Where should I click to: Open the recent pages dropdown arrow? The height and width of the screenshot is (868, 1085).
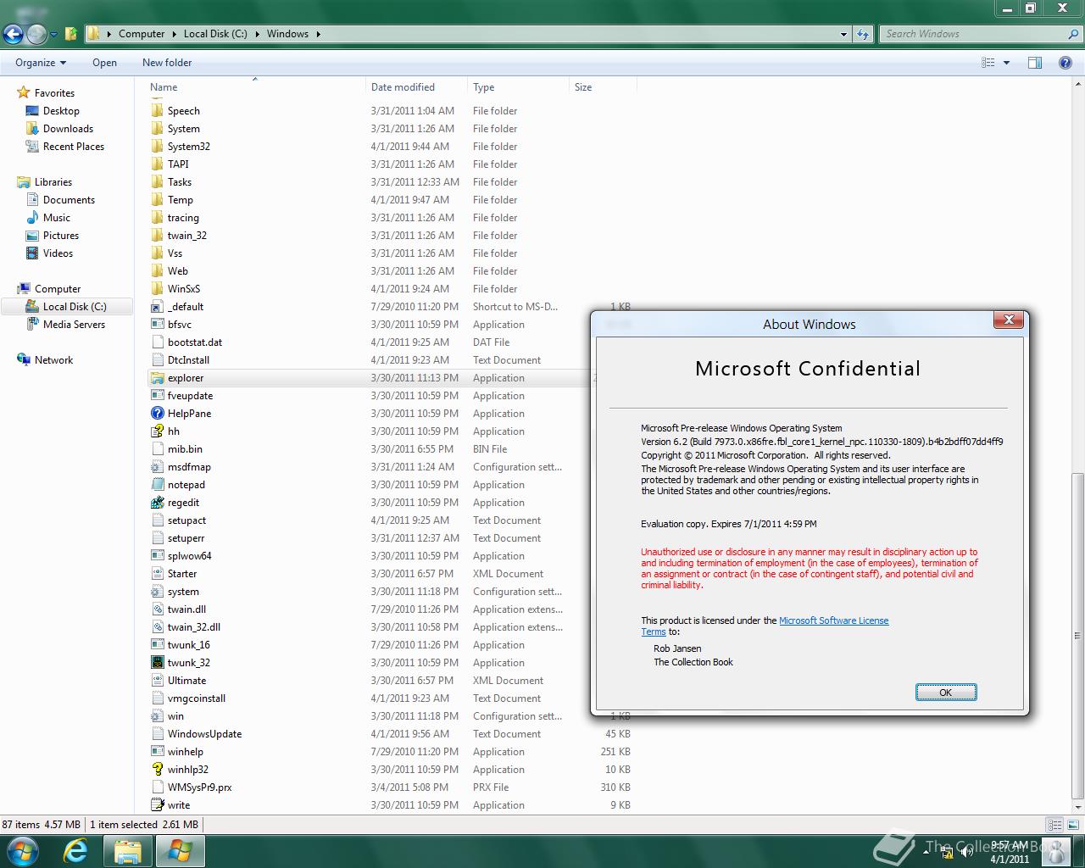coord(53,35)
